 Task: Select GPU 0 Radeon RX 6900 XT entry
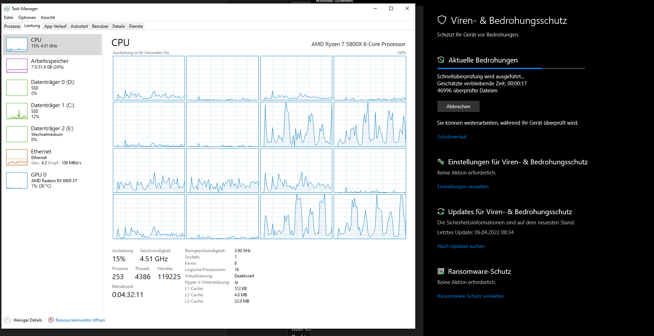click(52, 180)
